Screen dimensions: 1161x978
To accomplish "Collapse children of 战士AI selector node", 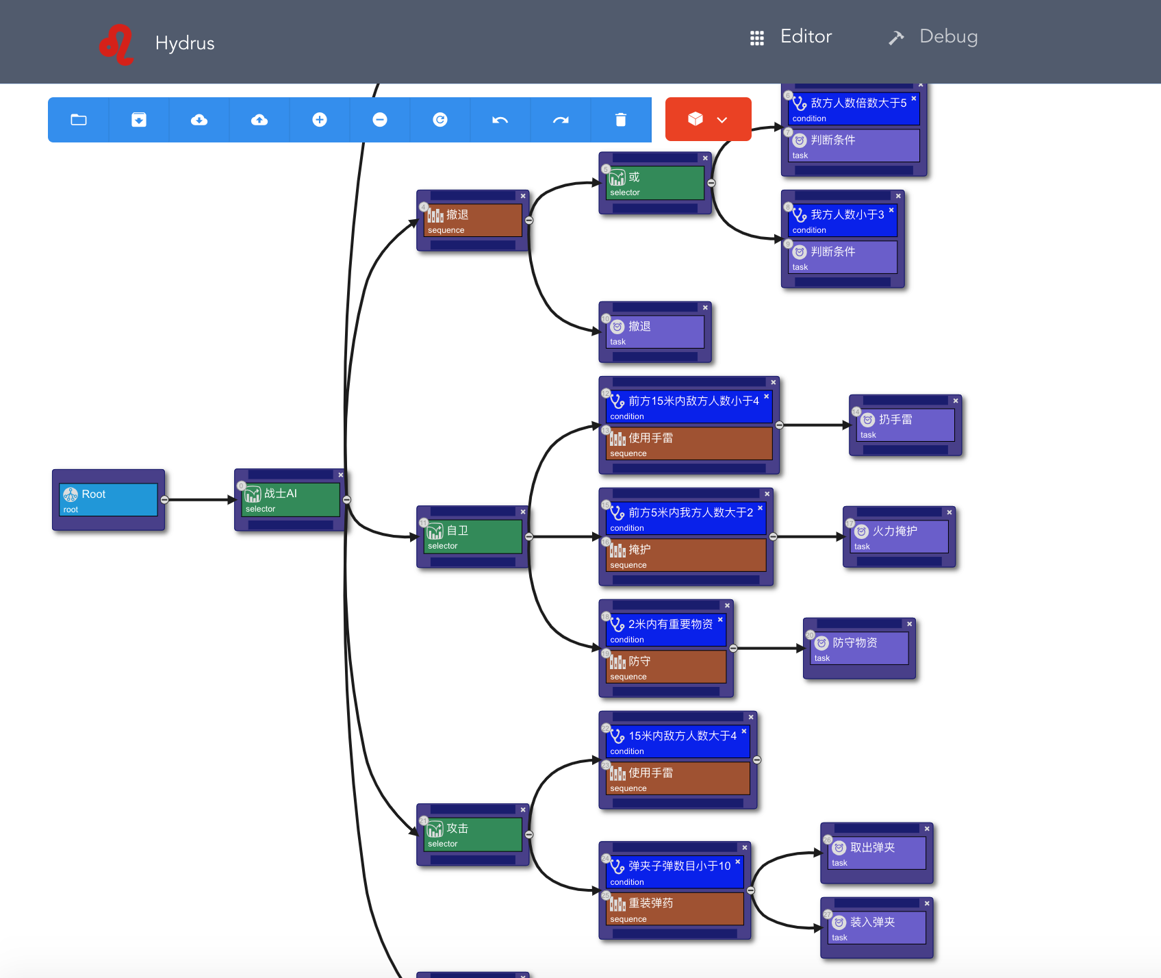I will [x=347, y=500].
